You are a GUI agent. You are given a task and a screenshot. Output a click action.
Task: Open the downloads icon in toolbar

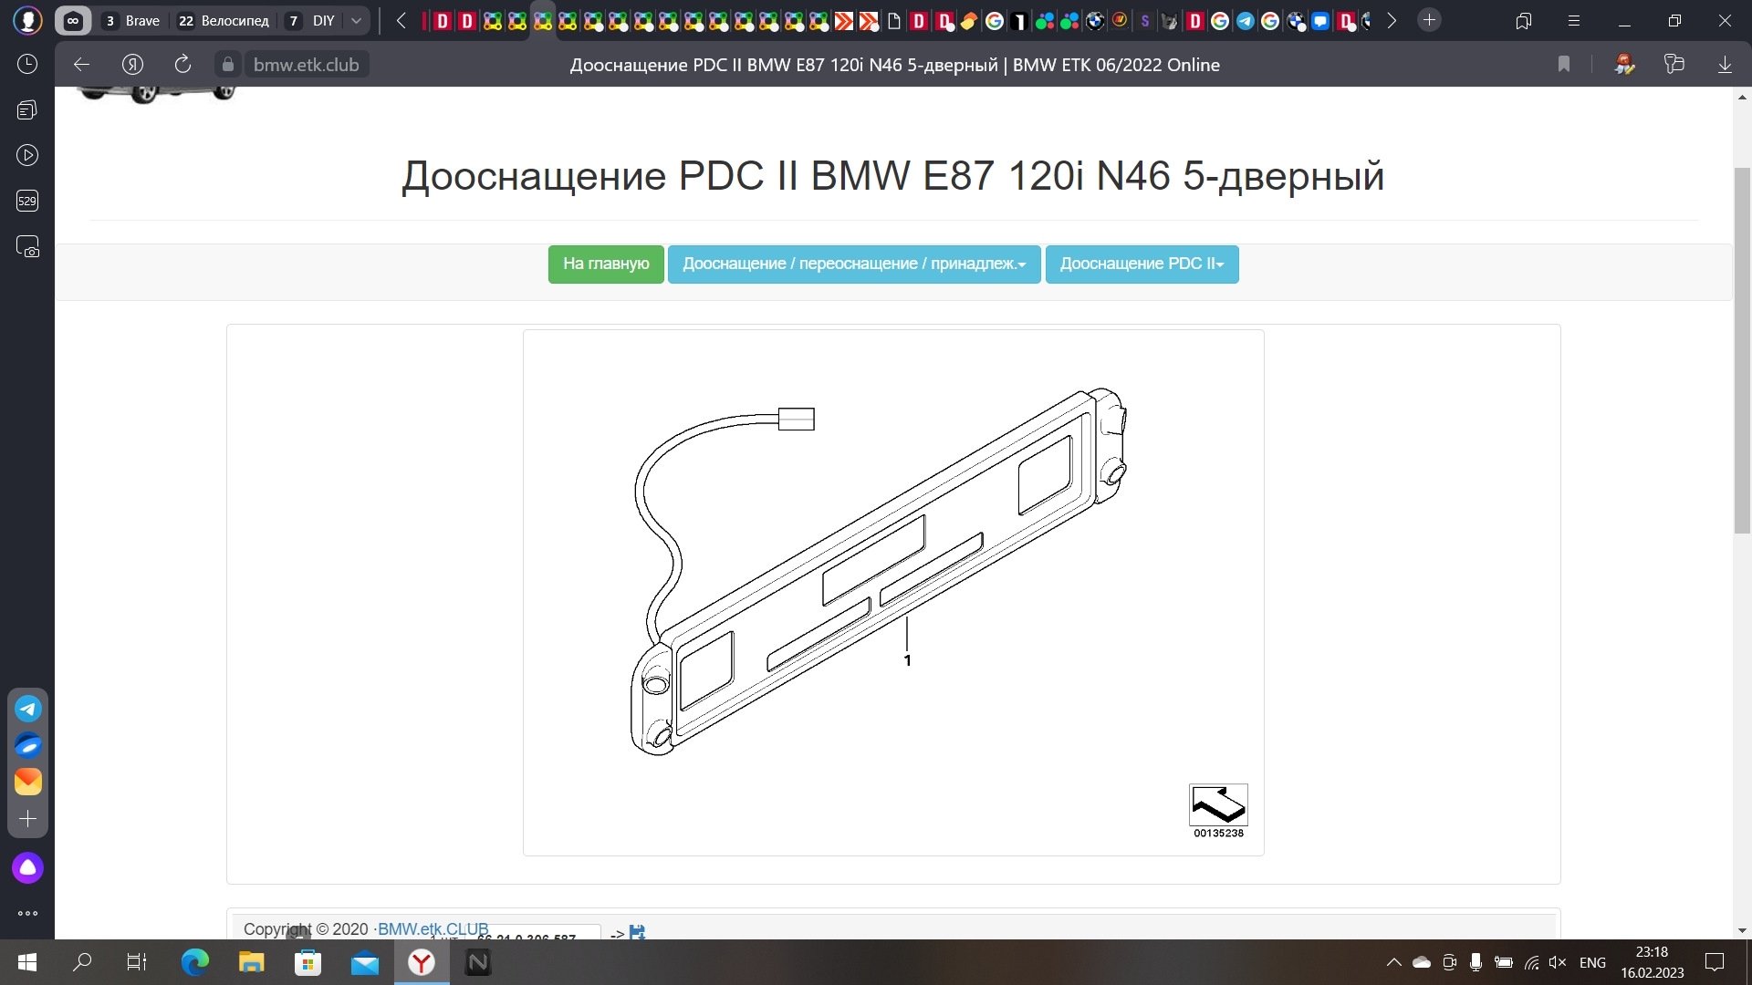point(1724,64)
